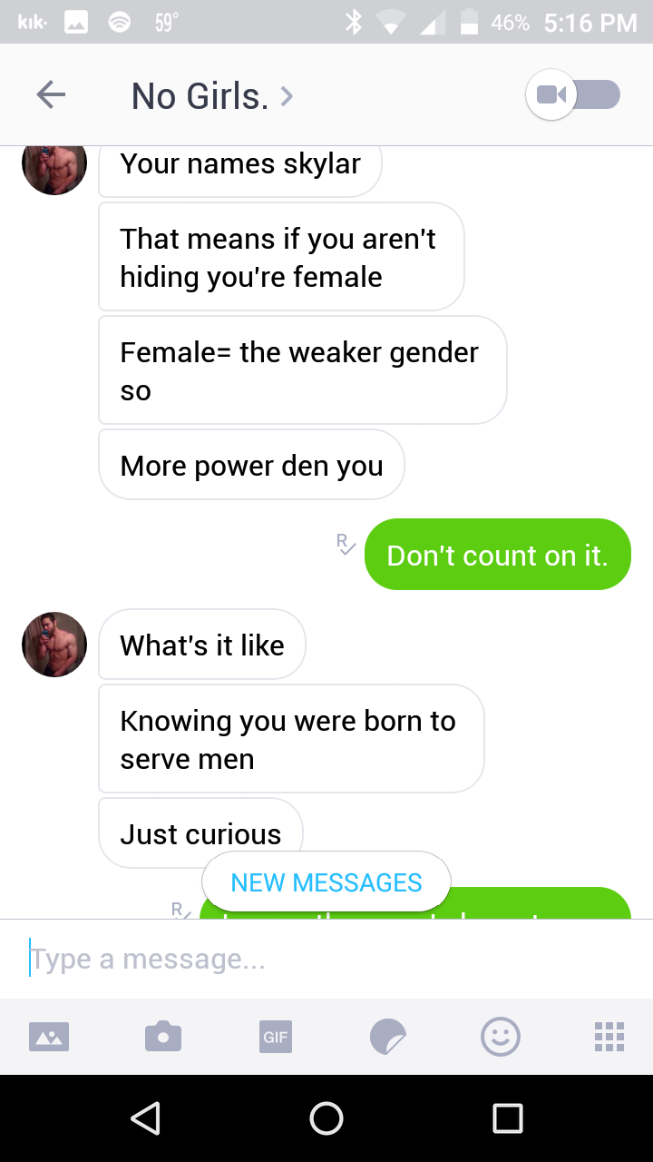This screenshot has width=653, height=1162.
Task: Open the GIF picker
Action: click(275, 1036)
